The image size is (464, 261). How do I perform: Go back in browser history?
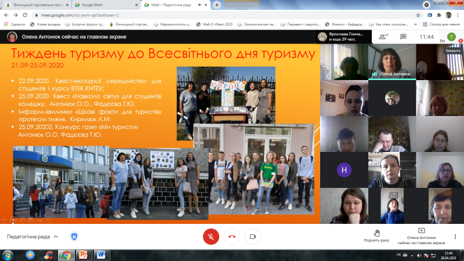(6, 15)
